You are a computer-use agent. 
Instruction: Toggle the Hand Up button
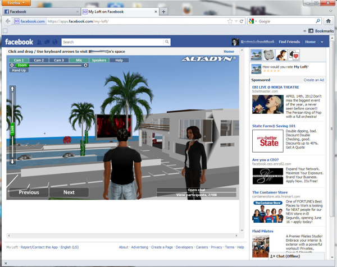pyautogui.click(x=19, y=70)
